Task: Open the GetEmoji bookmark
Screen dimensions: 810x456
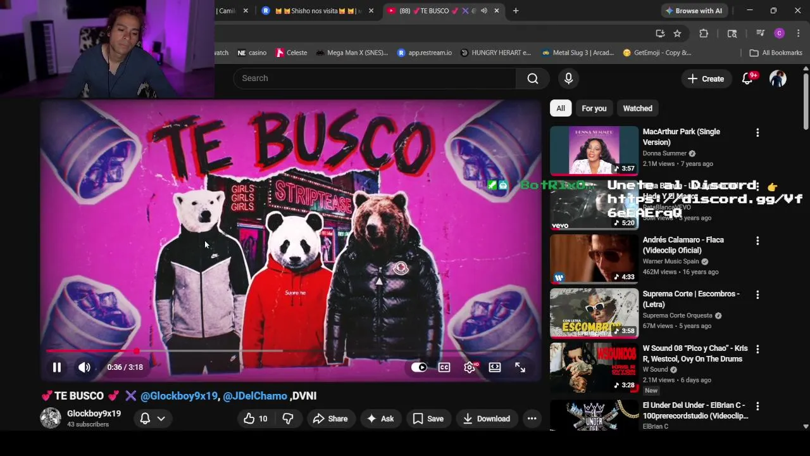Action: pos(657,53)
